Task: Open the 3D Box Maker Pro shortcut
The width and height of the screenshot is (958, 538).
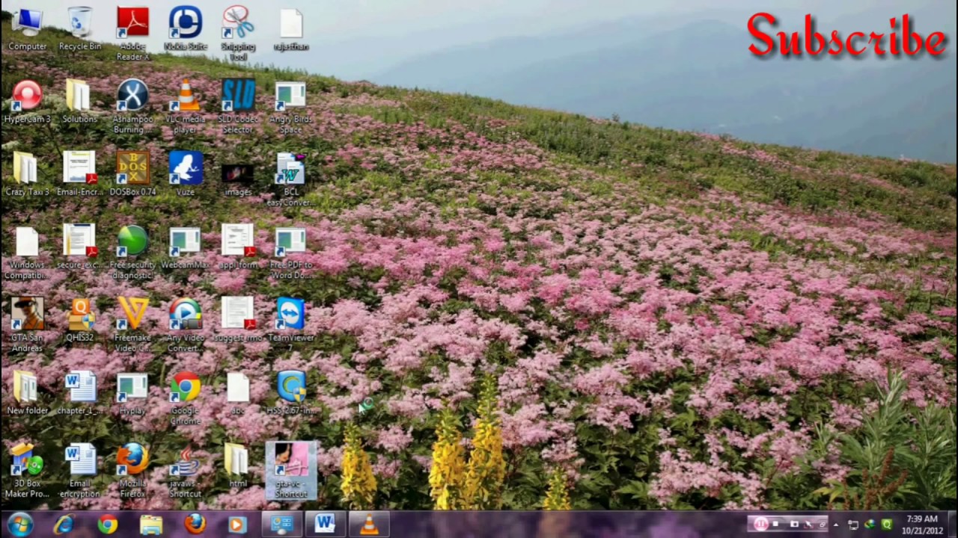Action: 27,470
